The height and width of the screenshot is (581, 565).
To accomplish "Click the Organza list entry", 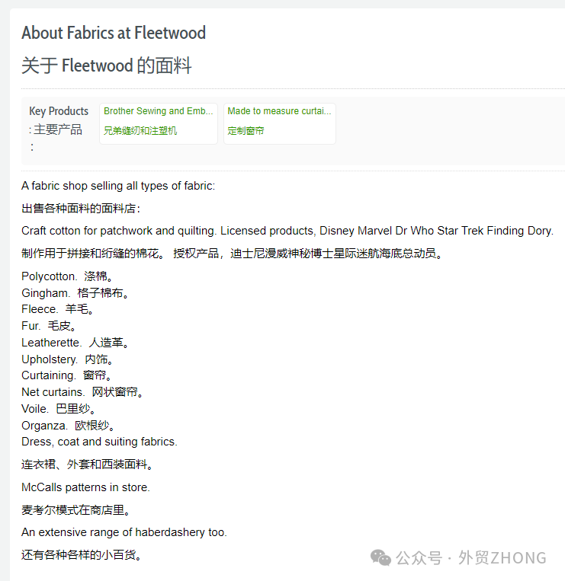I will coord(45,426).
